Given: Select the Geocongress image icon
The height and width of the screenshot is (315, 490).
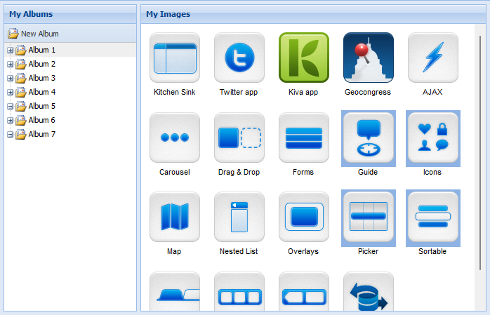Looking at the screenshot, I should (369, 58).
